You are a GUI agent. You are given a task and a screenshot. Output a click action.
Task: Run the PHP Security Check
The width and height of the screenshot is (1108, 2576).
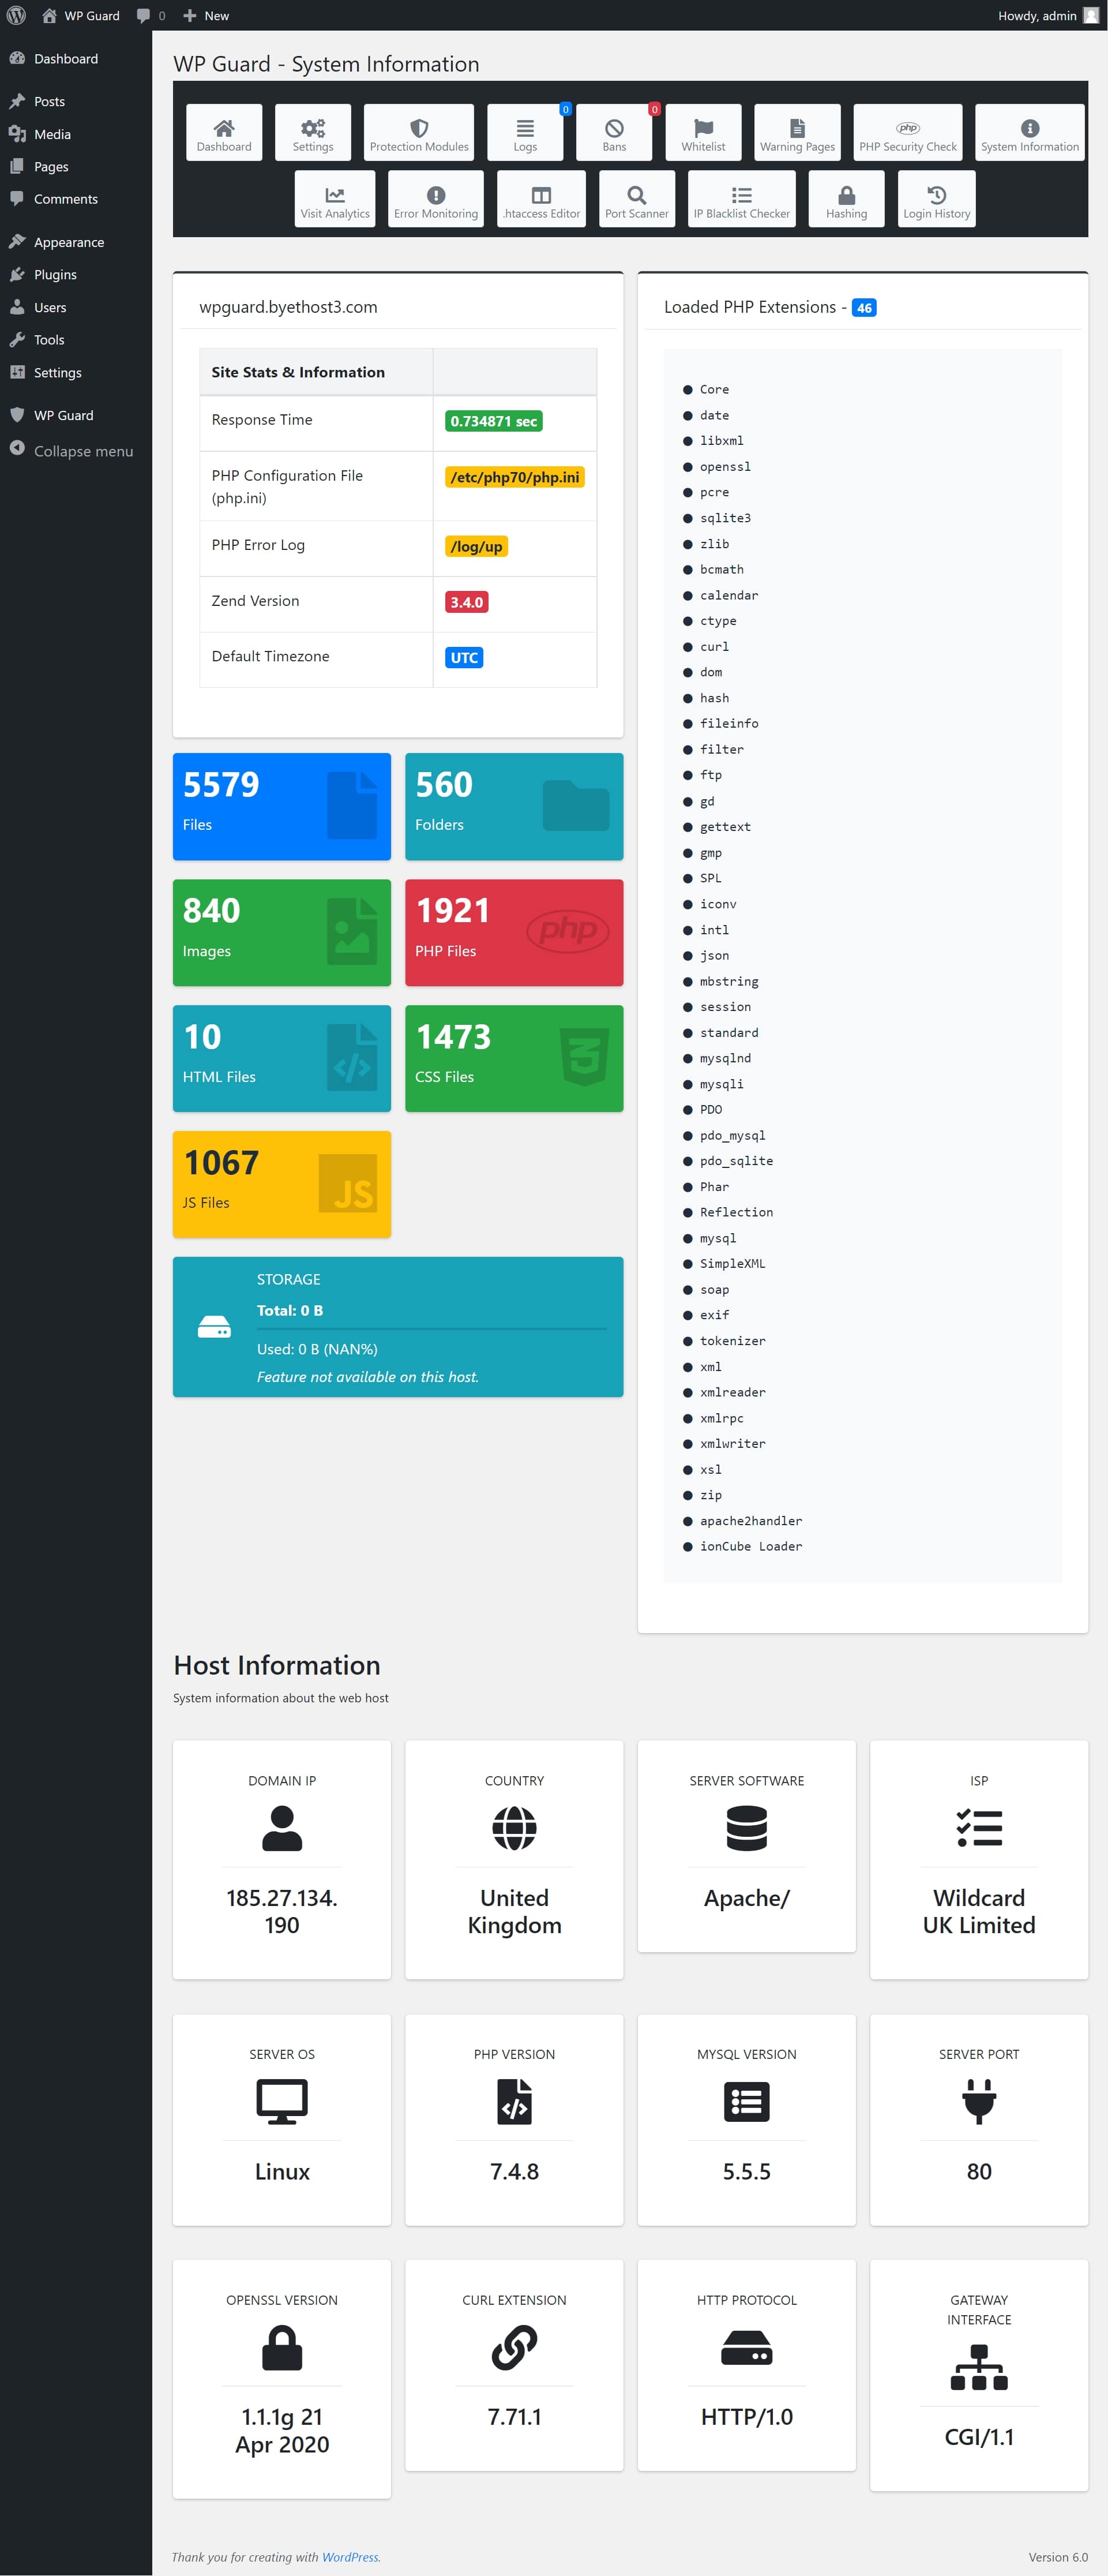coord(907,131)
